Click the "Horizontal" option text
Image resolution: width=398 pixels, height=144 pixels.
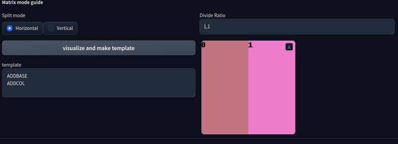tap(27, 28)
